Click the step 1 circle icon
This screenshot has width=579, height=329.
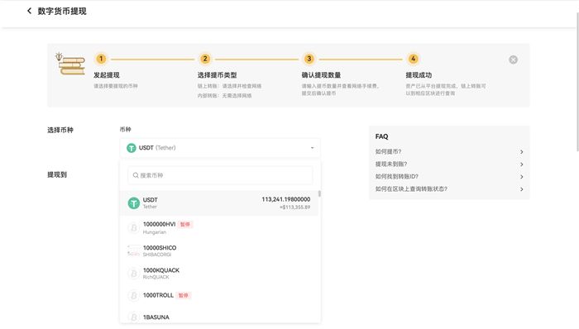101,59
